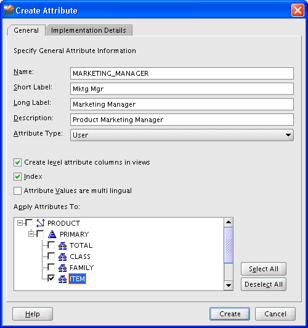Click in the Description field
The height and width of the screenshot is (328, 308).
pyautogui.click(x=182, y=120)
